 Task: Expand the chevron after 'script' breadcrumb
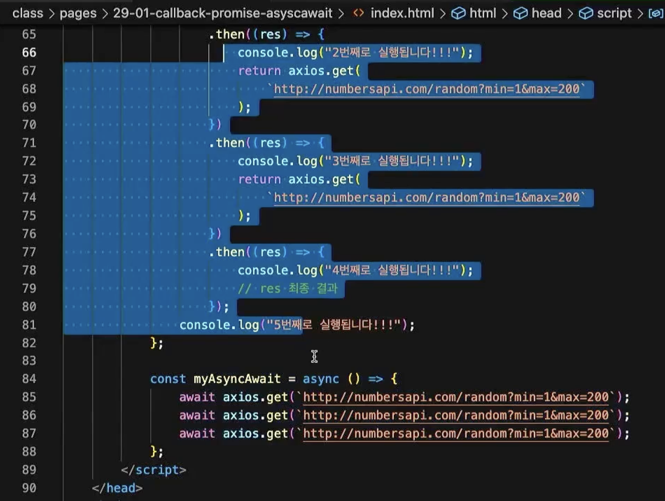click(x=640, y=14)
